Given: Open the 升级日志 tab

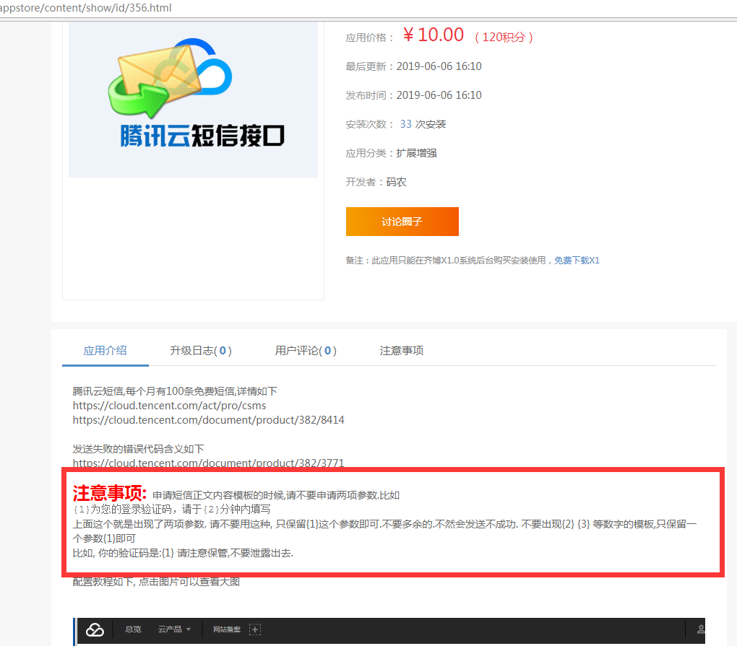Looking at the screenshot, I should 200,351.
